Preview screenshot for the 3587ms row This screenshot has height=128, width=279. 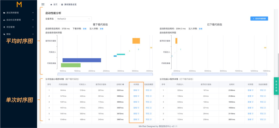(149, 108)
